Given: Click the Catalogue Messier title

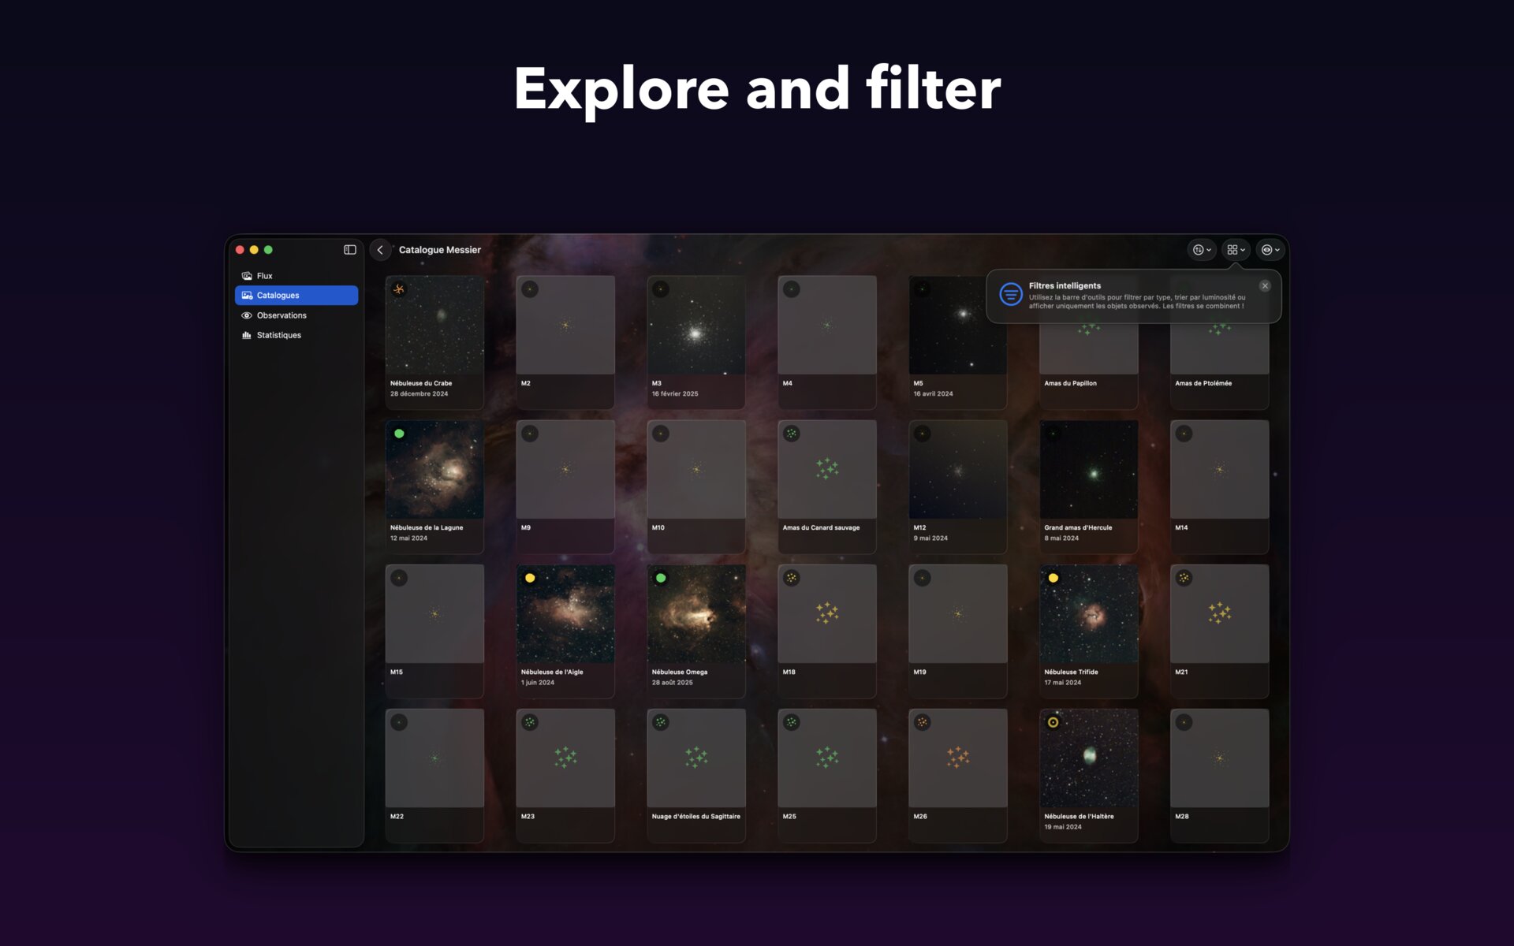Looking at the screenshot, I should click(440, 250).
